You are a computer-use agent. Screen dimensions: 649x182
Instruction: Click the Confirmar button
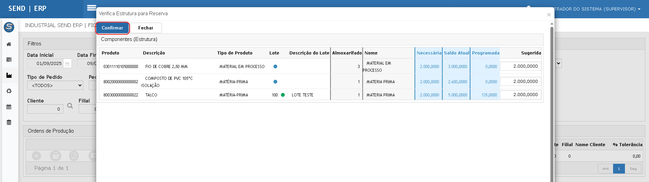point(113,28)
